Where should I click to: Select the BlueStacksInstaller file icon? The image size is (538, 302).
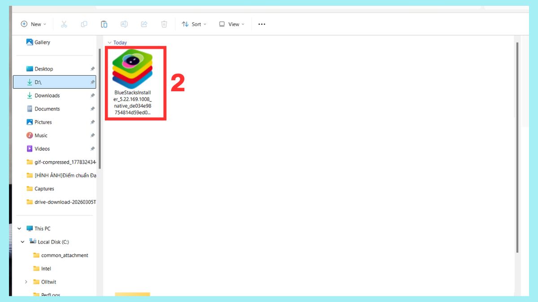point(132,68)
